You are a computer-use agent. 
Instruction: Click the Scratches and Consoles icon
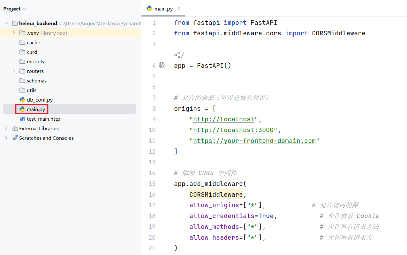(15, 138)
